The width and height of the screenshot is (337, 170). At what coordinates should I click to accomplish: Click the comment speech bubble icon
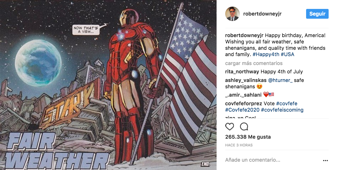(244, 127)
